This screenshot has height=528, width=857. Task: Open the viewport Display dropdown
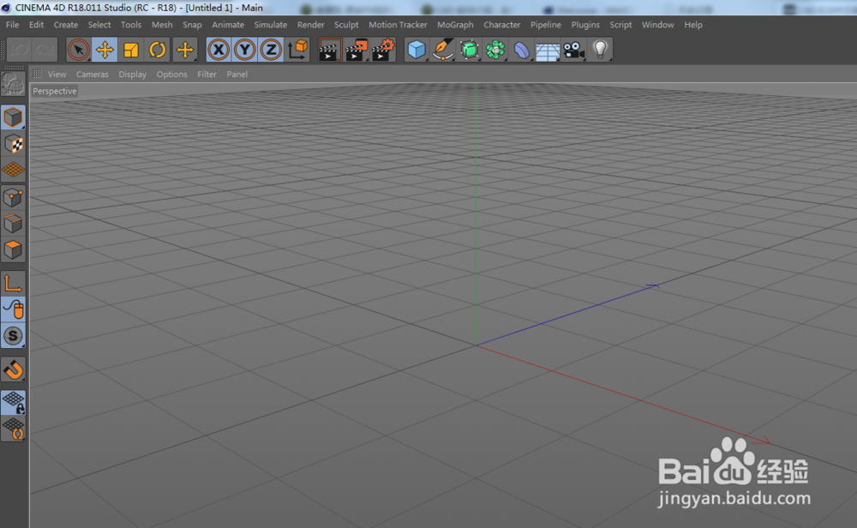coord(132,75)
